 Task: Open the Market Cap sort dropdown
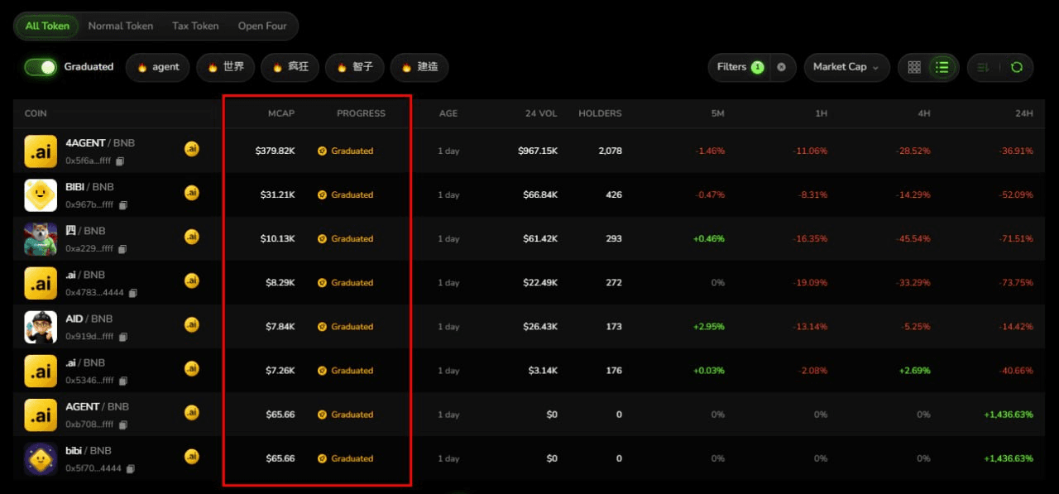point(846,67)
